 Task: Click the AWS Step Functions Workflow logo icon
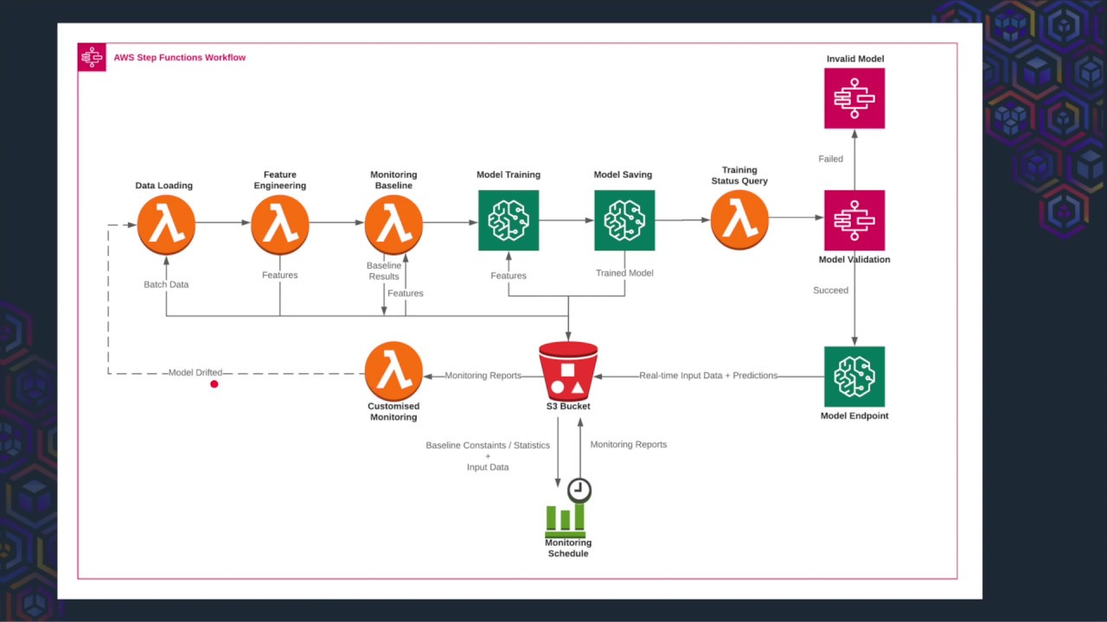tap(92, 57)
